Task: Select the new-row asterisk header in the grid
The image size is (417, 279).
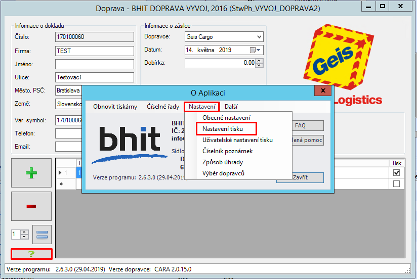Action: [x=66, y=184]
